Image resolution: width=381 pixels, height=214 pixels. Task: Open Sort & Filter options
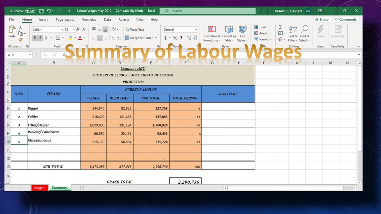point(292,33)
